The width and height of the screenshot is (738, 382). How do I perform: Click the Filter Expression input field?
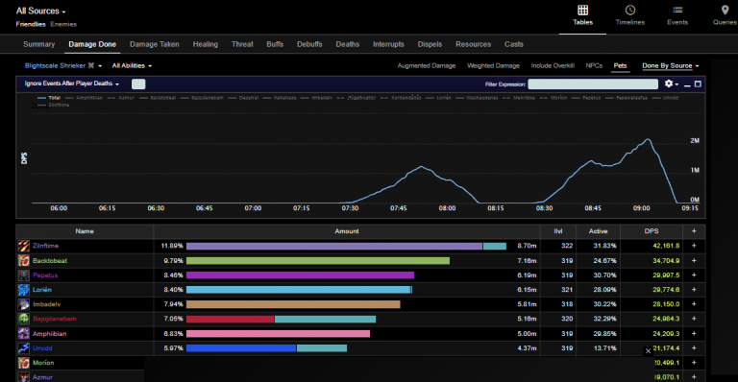click(x=593, y=84)
